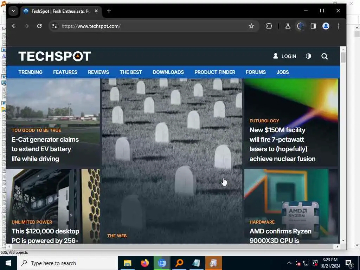The height and width of the screenshot is (270, 360).
Task: Open the PRODUCT FINDER menu item
Action: (x=215, y=72)
